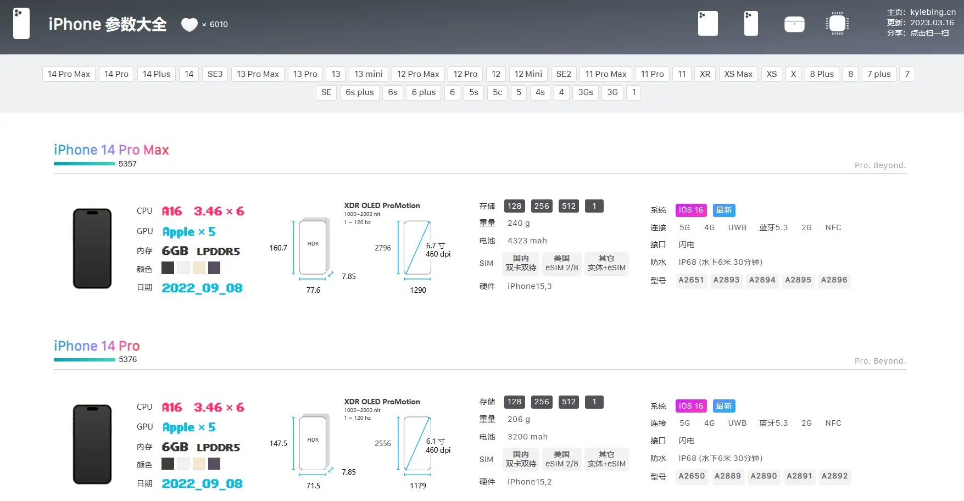Screen dimensions: 964x501
Task: Select the 6s plus tab
Action: coord(360,92)
